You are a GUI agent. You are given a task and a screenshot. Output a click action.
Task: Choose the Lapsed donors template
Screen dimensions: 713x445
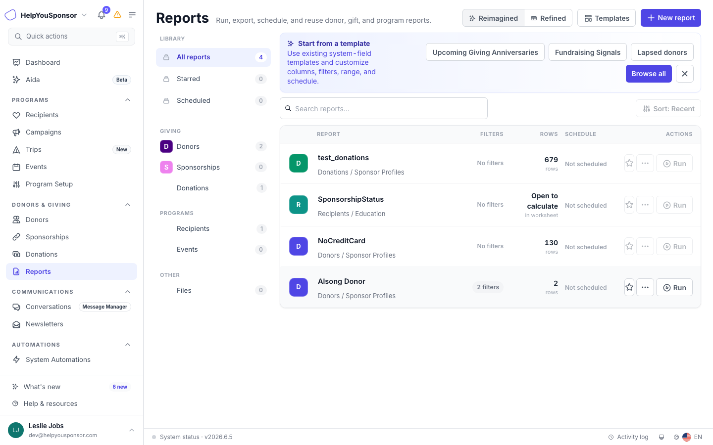[662, 52]
